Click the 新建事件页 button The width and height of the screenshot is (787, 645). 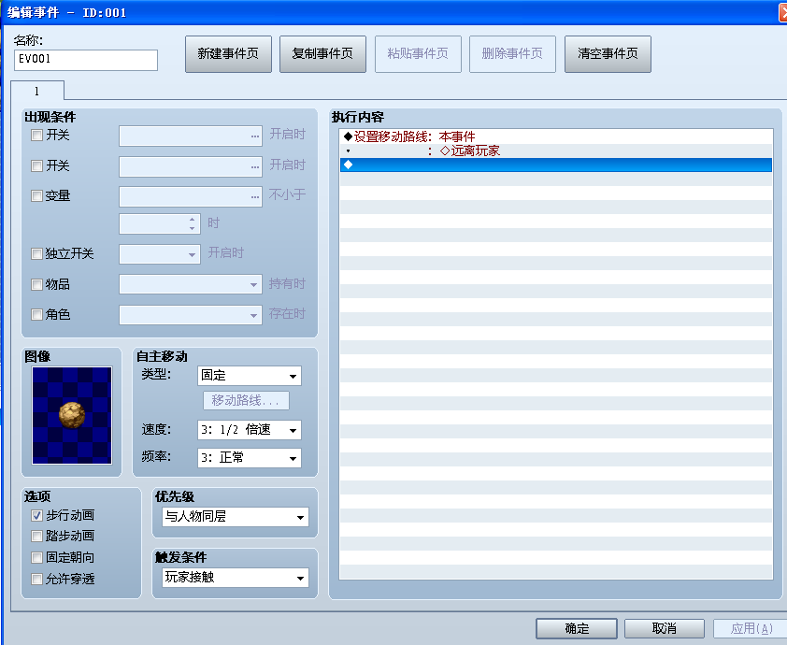coord(228,53)
